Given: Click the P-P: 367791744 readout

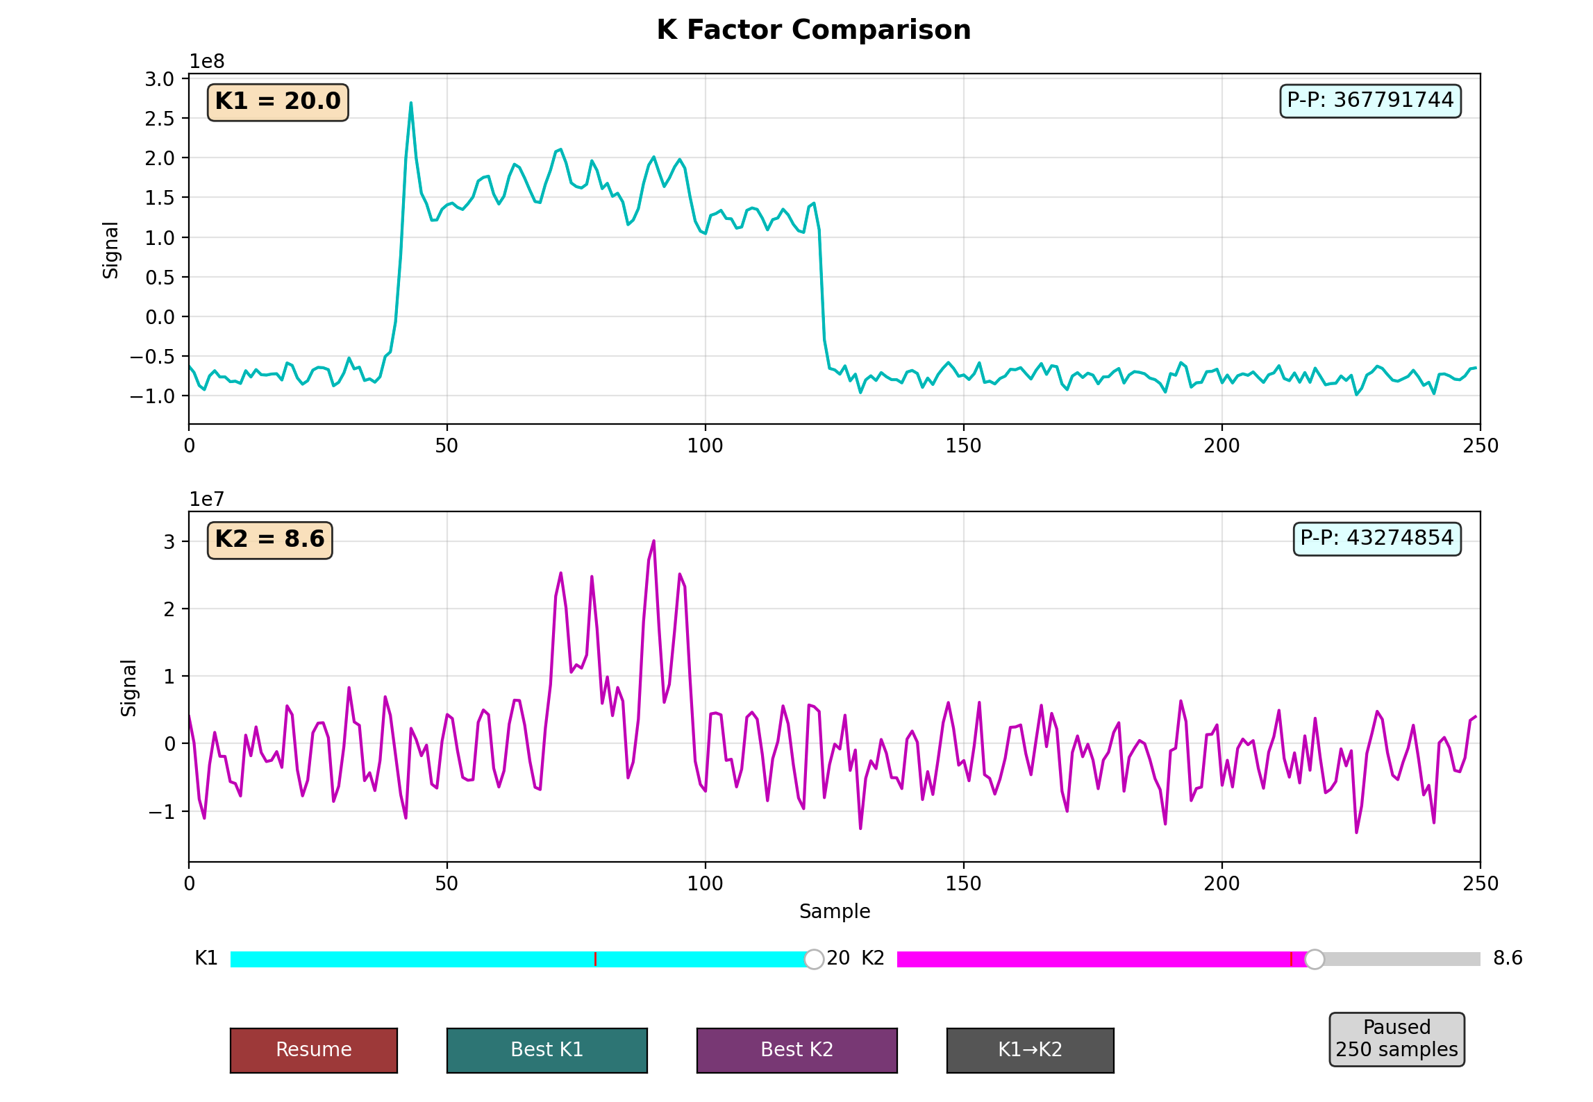Looking at the screenshot, I should click(1369, 101).
